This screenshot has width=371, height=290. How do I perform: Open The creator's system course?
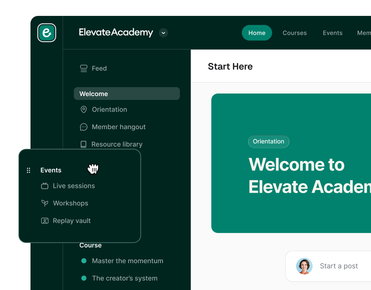tap(125, 278)
